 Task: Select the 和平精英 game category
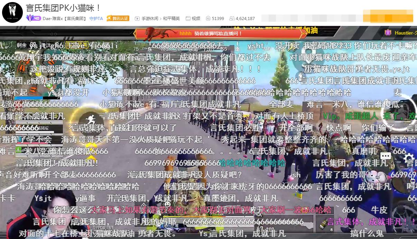point(172,19)
